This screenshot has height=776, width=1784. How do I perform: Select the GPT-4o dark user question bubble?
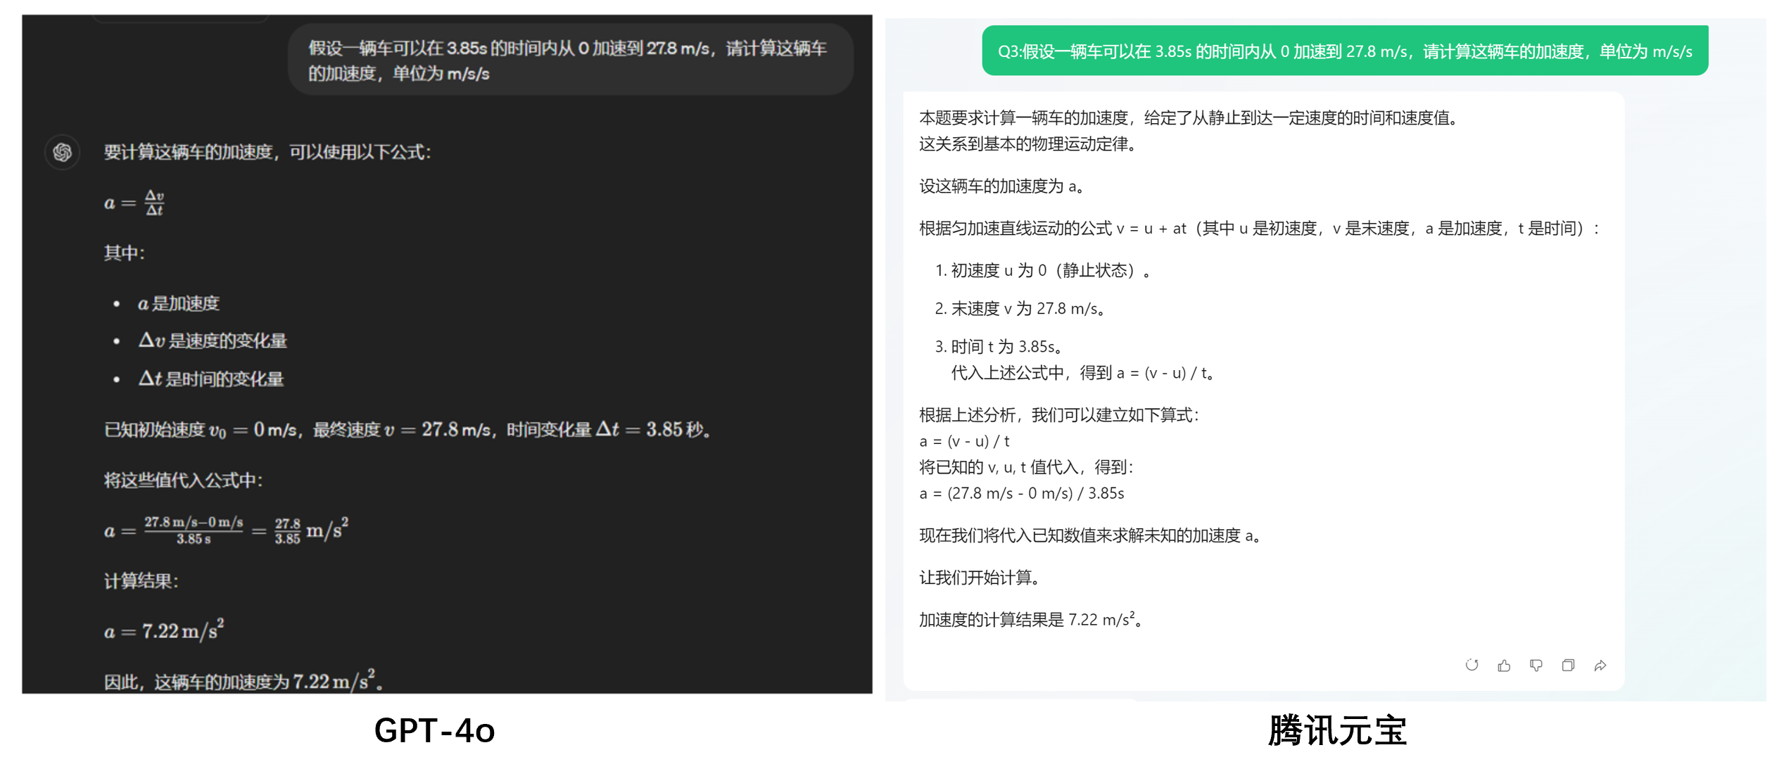click(x=571, y=60)
